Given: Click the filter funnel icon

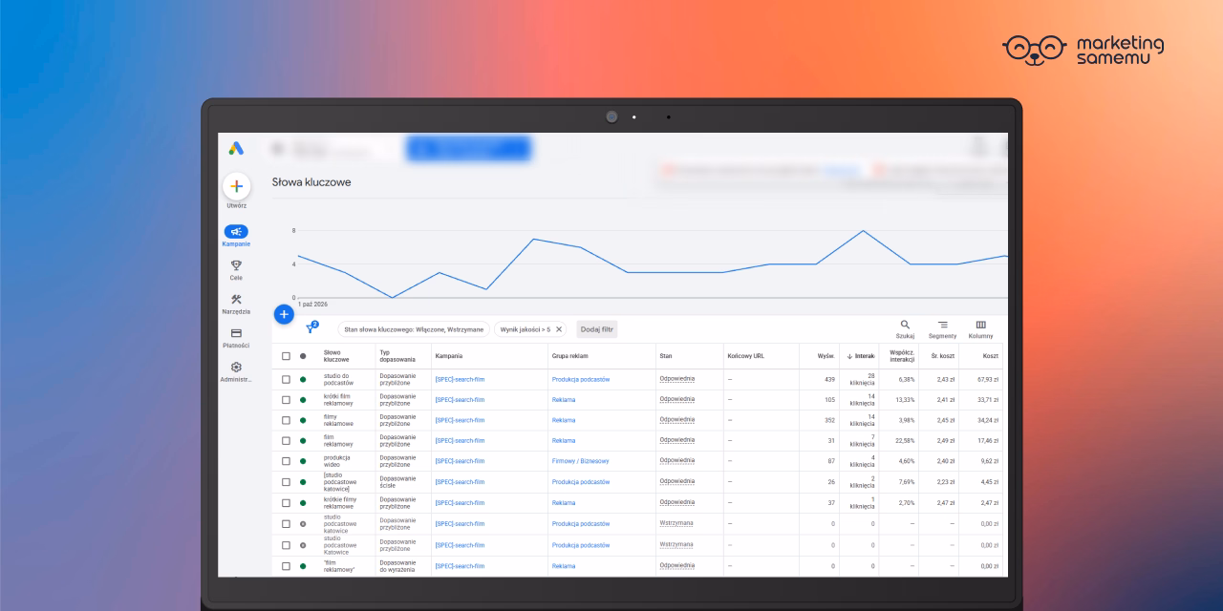Looking at the screenshot, I should (311, 328).
